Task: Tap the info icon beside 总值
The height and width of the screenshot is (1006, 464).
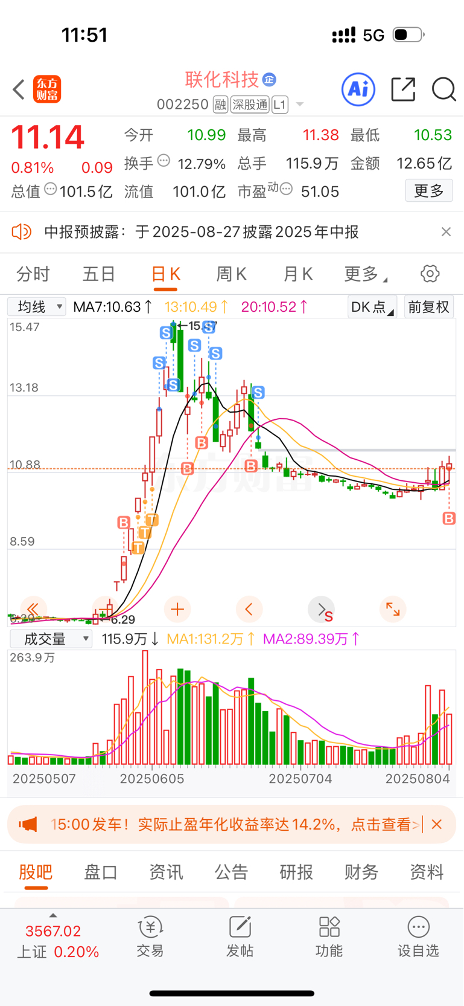Action: pos(51,189)
